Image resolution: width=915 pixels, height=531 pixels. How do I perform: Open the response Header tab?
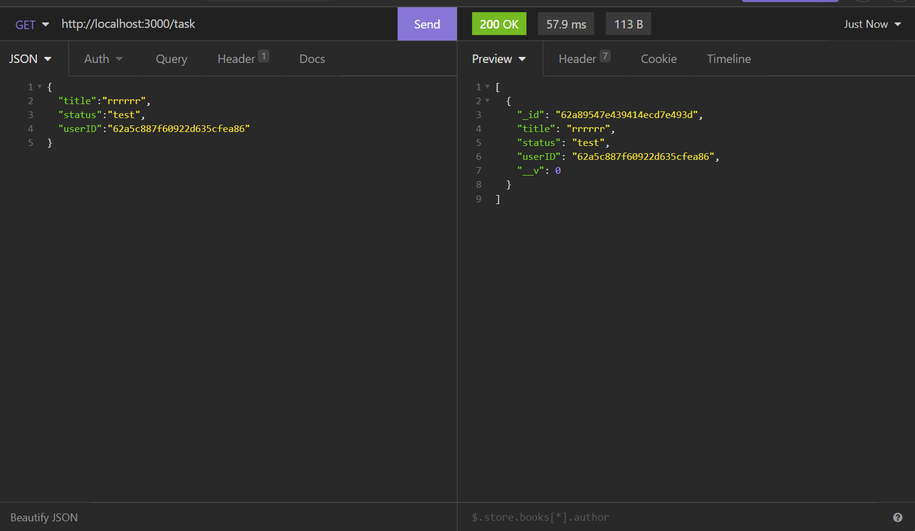point(584,59)
